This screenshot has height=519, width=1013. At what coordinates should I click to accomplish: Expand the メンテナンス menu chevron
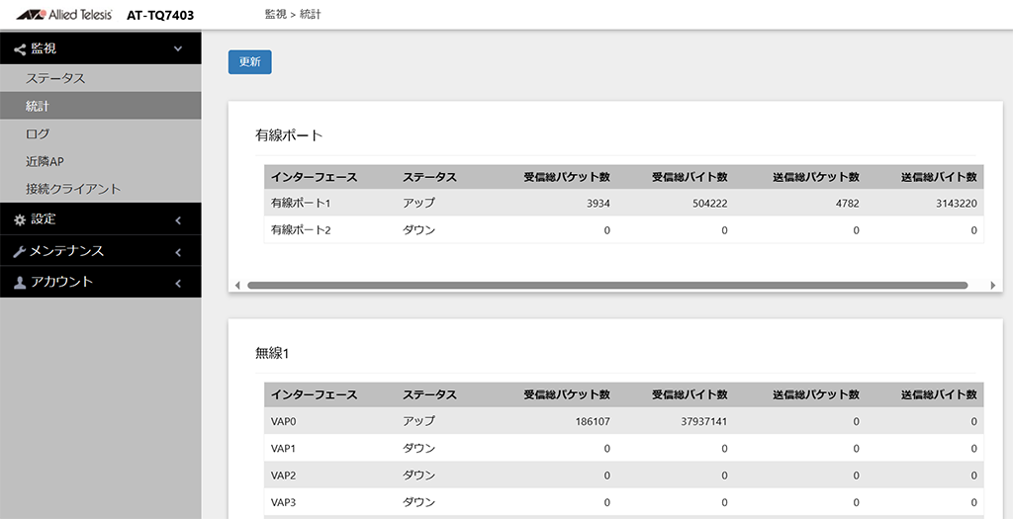178,252
